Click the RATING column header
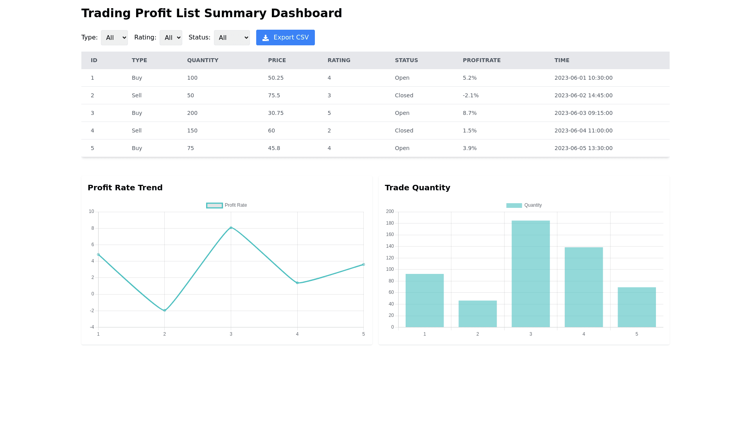 point(339,60)
